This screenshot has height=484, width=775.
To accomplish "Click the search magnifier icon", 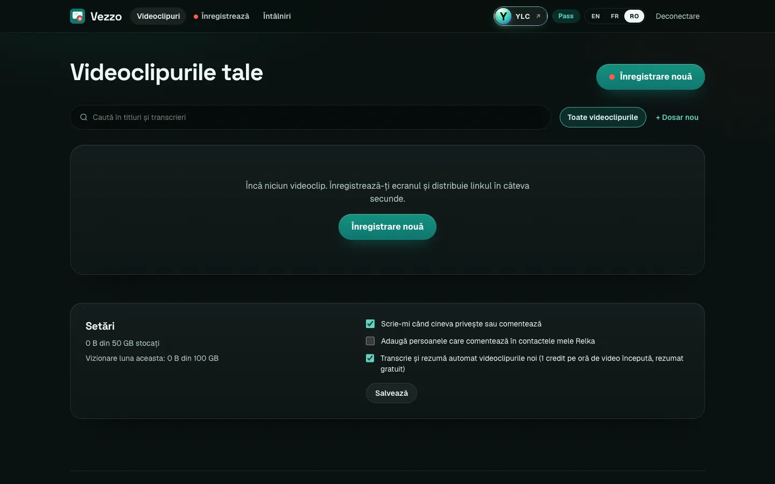I will (84, 117).
